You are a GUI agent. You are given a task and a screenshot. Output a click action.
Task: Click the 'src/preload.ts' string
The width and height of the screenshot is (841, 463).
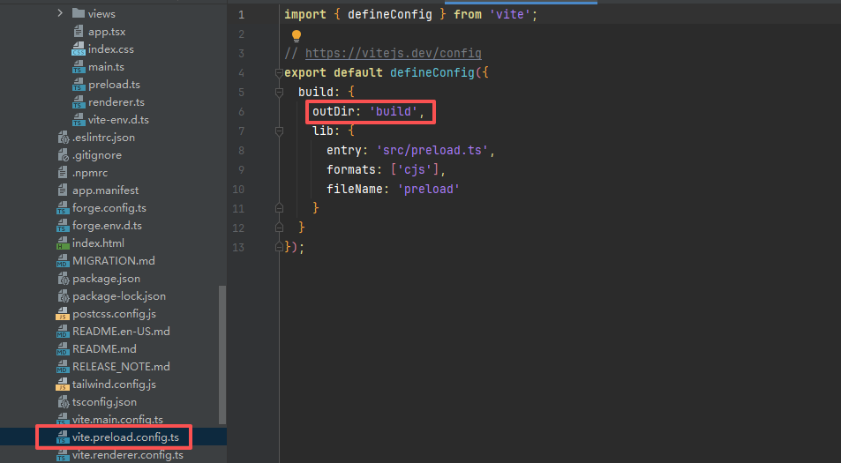coord(432,150)
